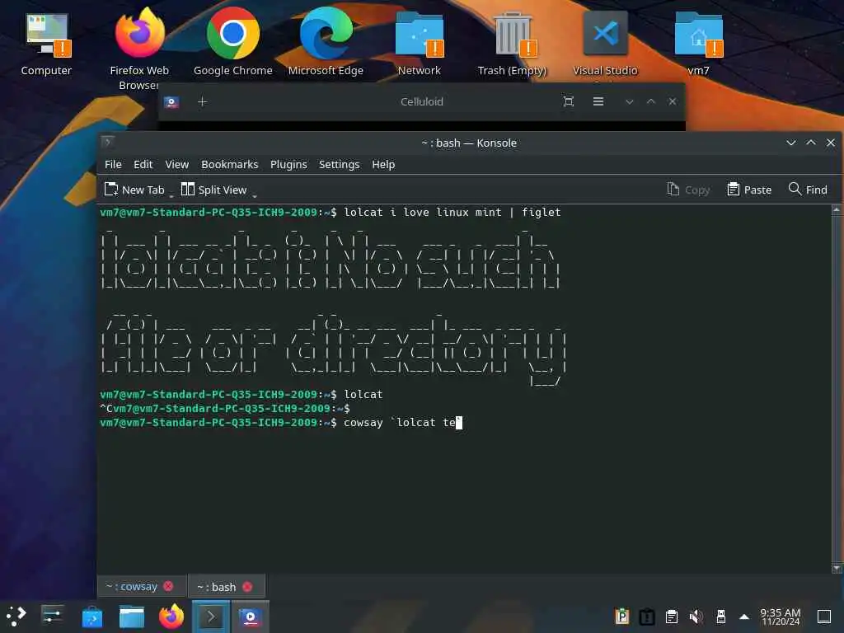Open the Help menu in Konsole
The image size is (844, 633).
pyautogui.click(x=383, y=165)
